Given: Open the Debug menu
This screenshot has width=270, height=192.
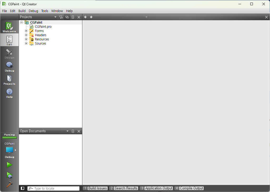Looking at the screenshot, I should click(x=33, y=11).
